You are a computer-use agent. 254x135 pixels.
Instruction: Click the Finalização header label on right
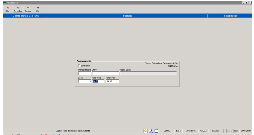pos(231,16)
